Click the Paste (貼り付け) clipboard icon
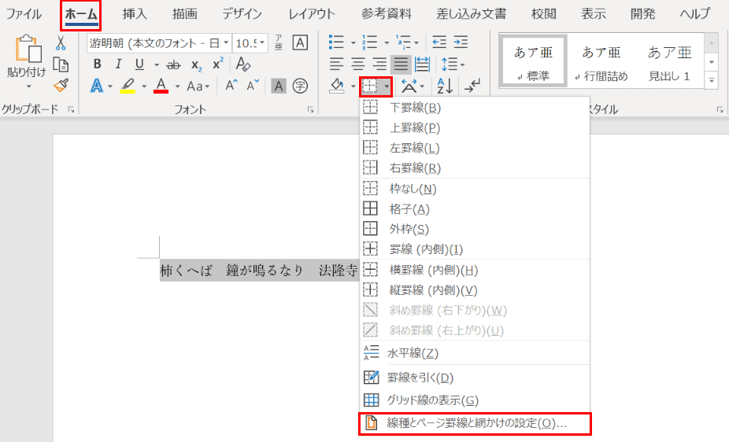729x442 pixels. pos(28,50)
